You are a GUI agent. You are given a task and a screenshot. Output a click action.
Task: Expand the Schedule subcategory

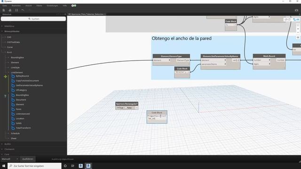pos(8,133)
